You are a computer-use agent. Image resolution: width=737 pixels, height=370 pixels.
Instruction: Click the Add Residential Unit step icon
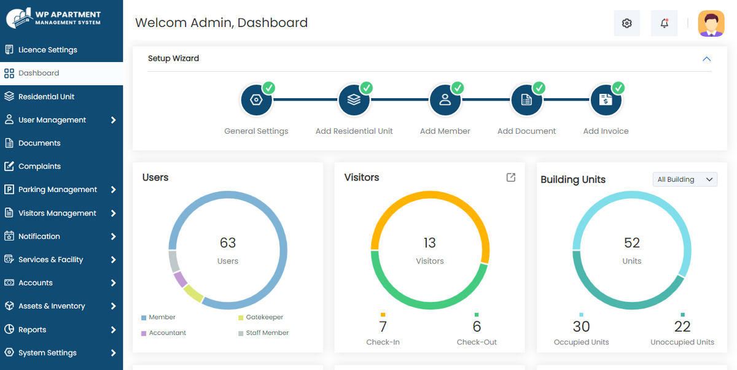(x=354, y=100)
